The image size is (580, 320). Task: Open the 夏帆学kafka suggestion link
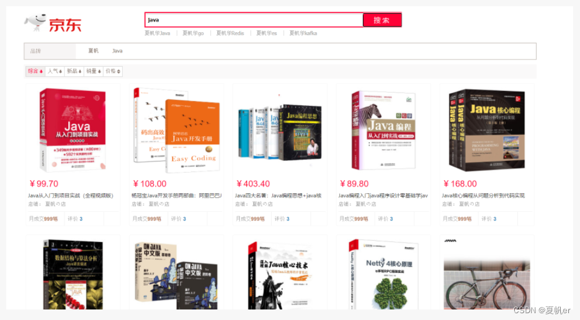coord(303,33)
